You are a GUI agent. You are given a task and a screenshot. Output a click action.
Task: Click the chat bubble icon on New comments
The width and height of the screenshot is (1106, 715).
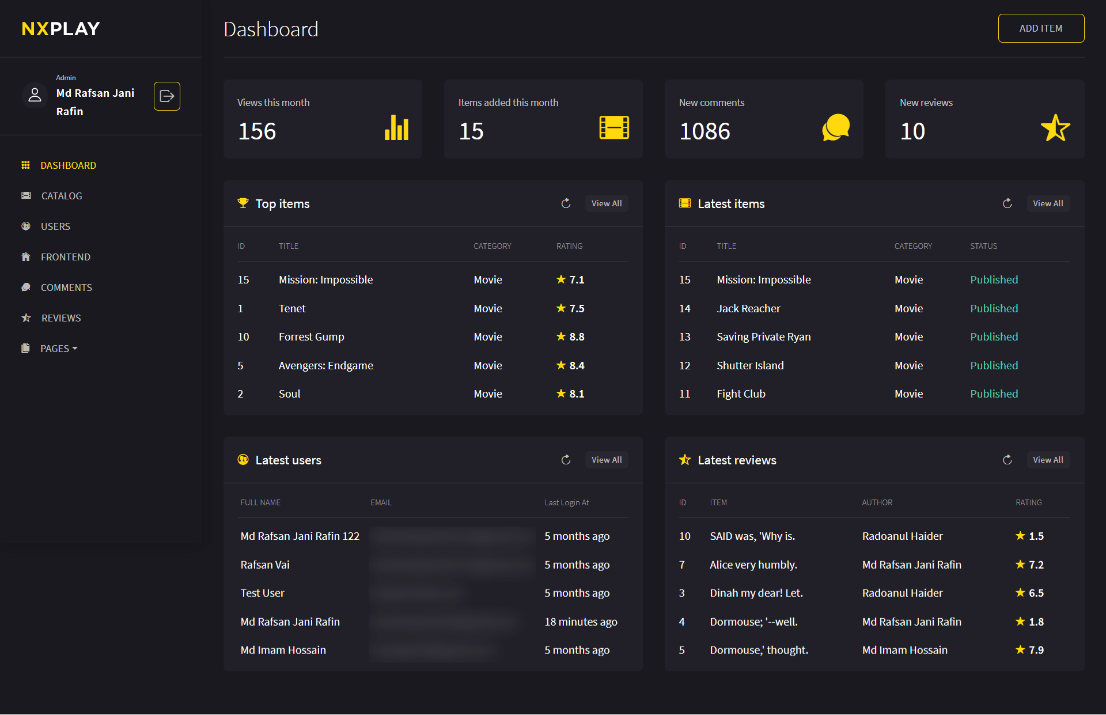point(836,127)
